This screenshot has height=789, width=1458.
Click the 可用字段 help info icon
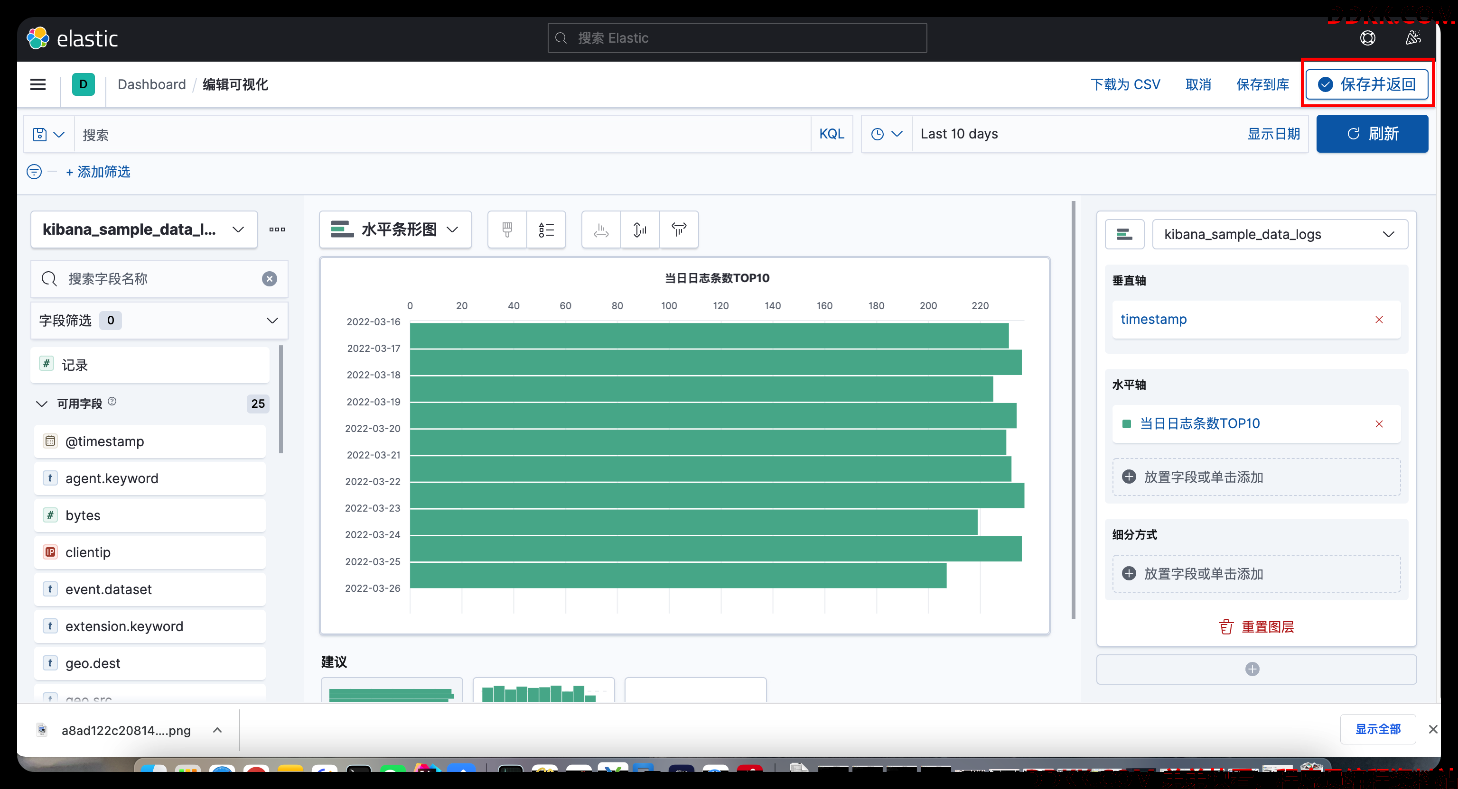coord(112,401)
